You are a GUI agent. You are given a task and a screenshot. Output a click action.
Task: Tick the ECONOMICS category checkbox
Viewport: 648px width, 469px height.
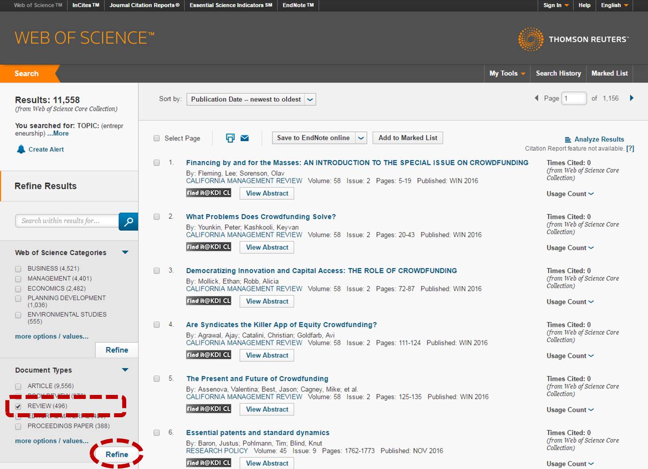click(18, 289)
